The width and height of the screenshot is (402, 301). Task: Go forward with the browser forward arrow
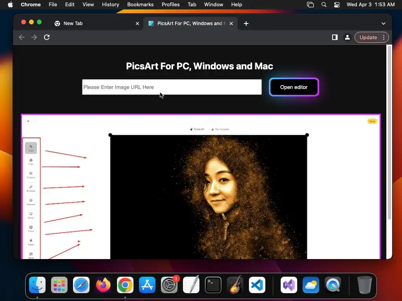pos(34,37)
